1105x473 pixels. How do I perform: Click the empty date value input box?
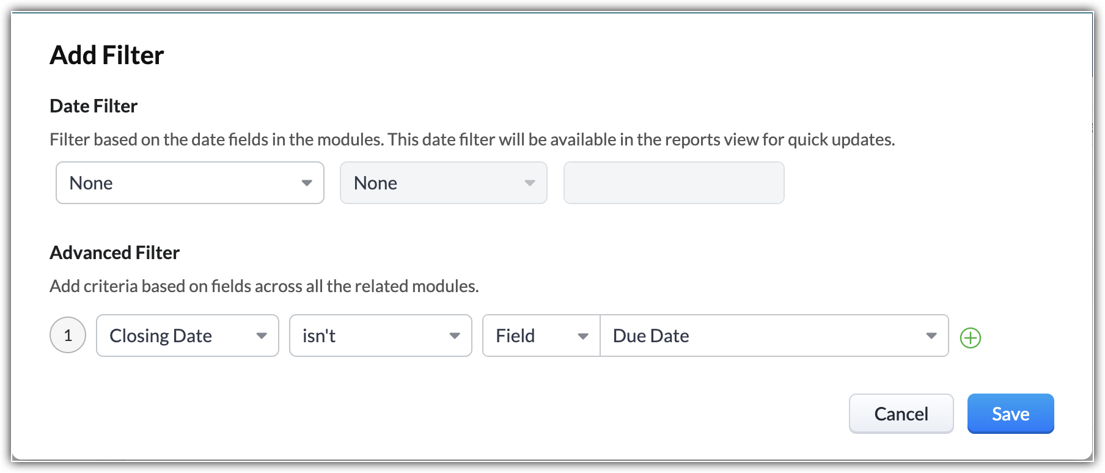674,183
